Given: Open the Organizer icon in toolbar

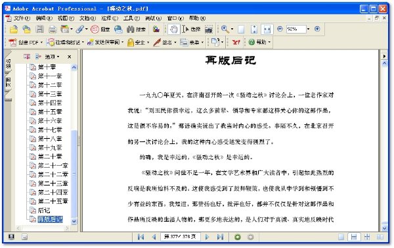Looking at the screenshot, I should [x=65, y=29].
